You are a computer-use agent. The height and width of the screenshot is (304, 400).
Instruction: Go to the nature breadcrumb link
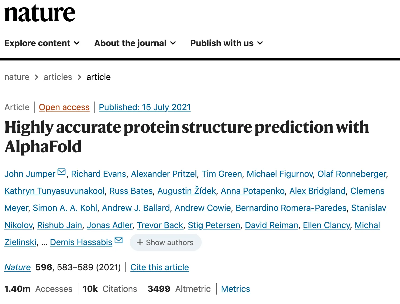click(x=17, y=77)
